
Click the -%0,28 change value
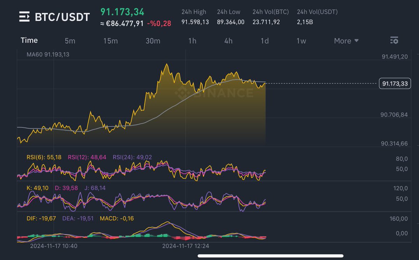point(159,23)
